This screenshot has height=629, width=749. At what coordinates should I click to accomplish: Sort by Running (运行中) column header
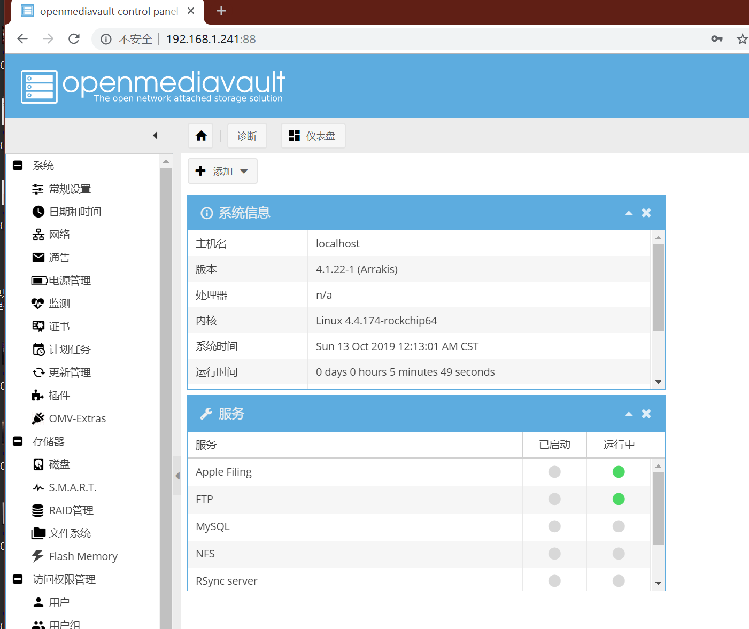click(619, 445)
